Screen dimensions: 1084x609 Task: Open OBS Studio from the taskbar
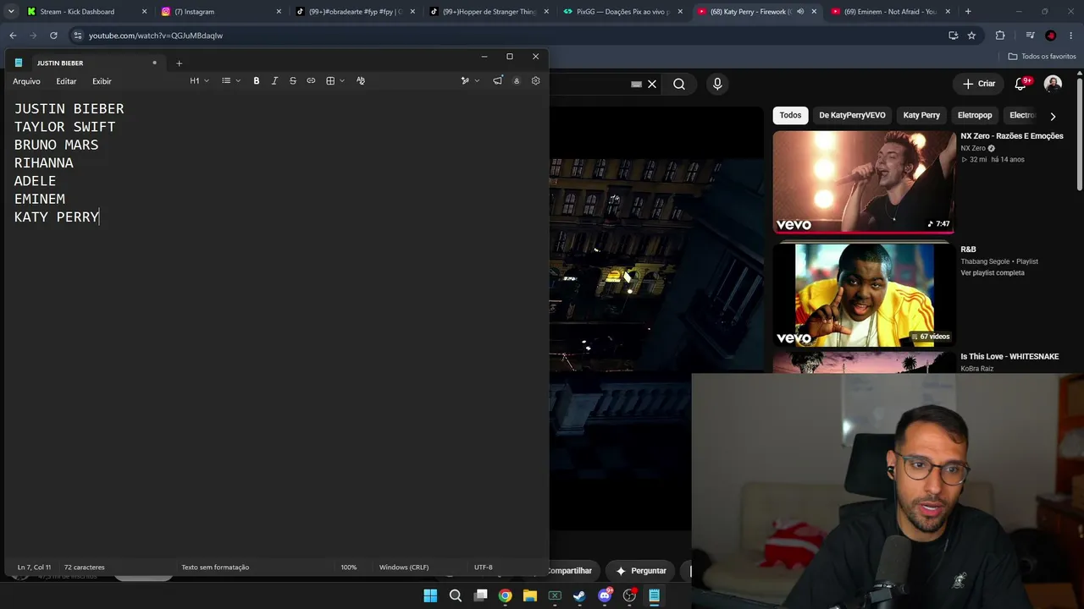[629, 595]
